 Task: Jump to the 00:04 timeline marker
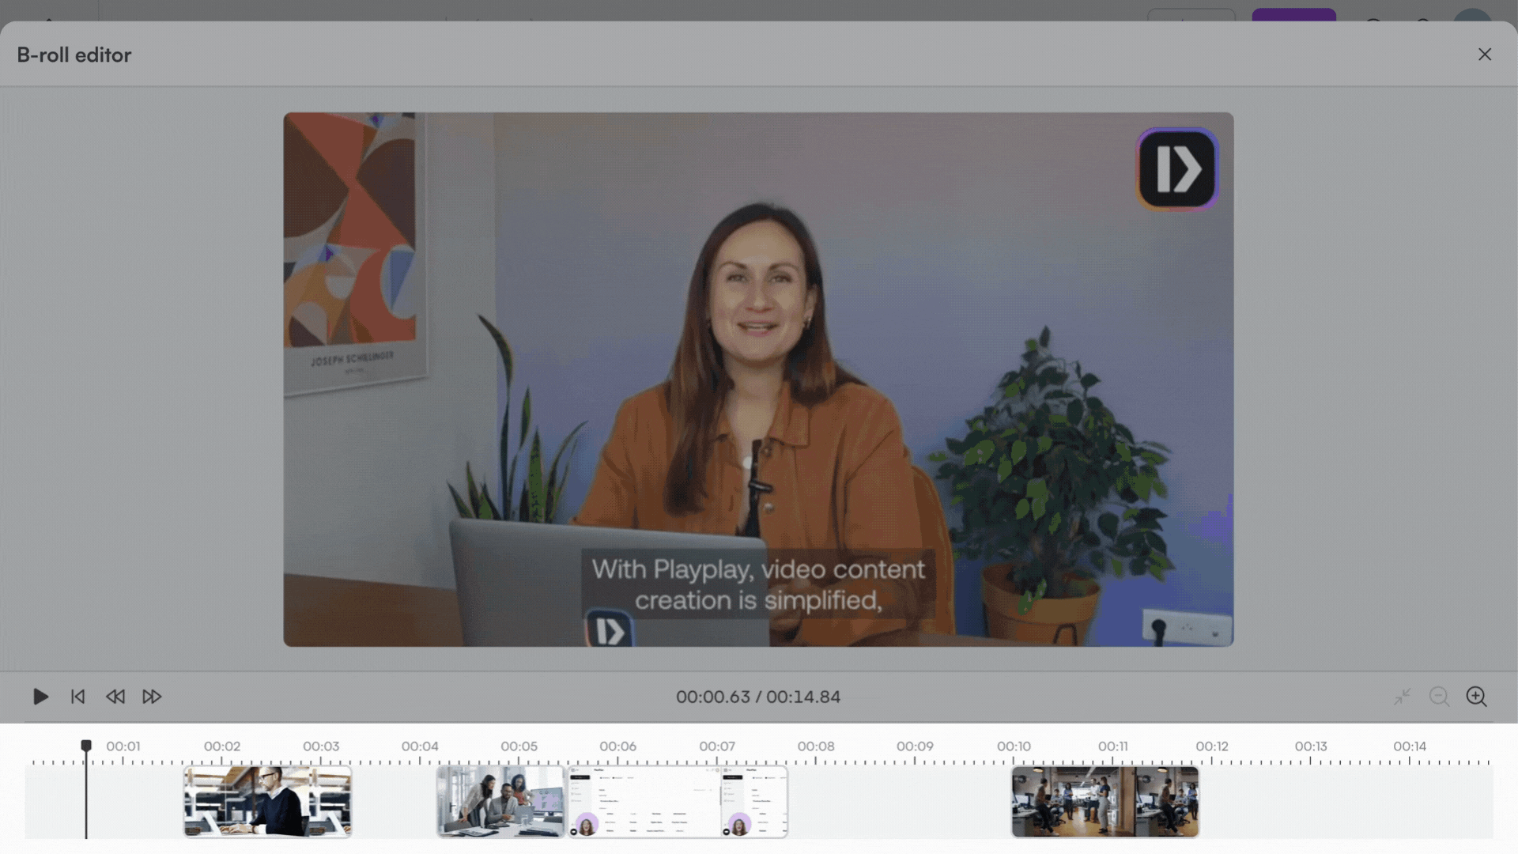coord(420,746)
